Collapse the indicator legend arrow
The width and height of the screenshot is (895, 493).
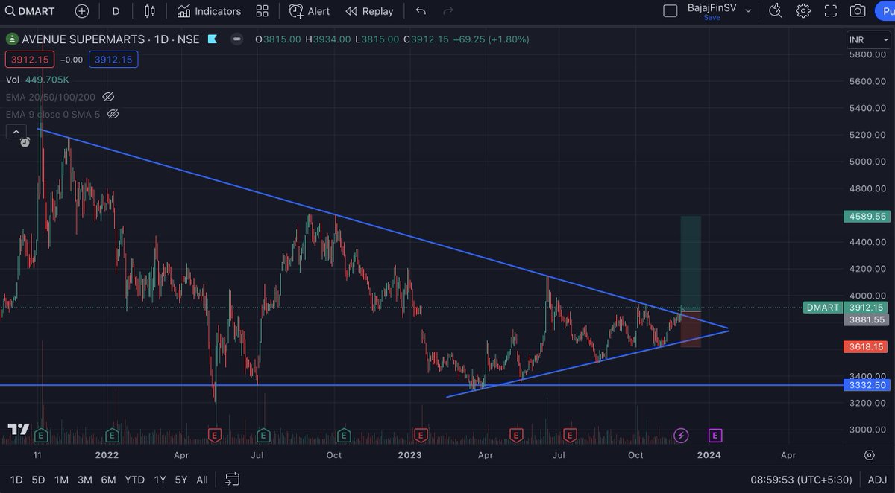click(16, 132)
